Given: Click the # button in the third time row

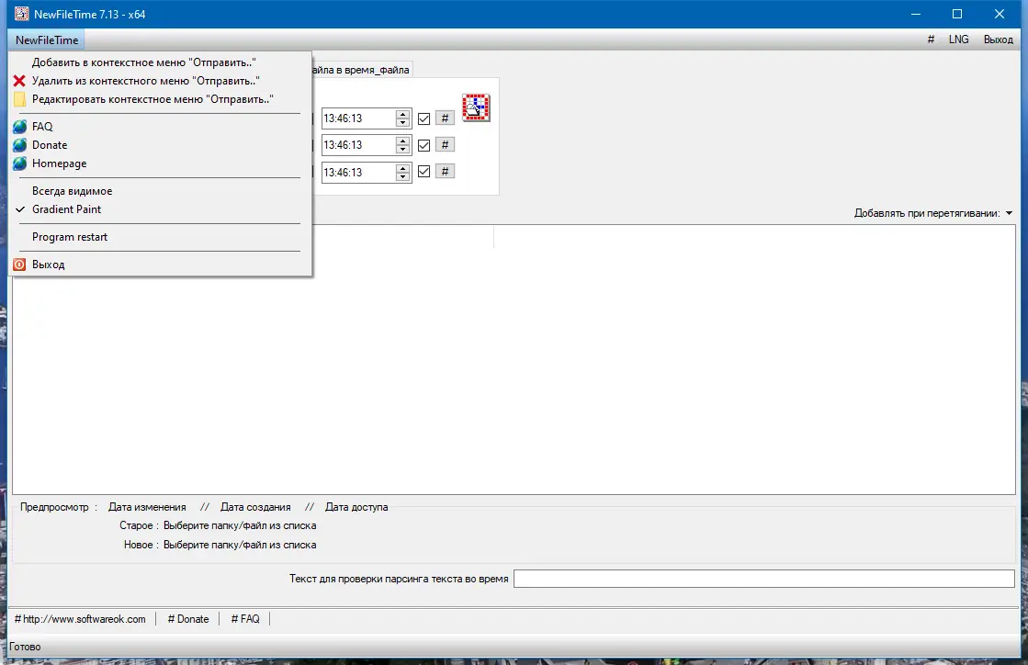Looking at the screenshot, I should tap(445, 172).
